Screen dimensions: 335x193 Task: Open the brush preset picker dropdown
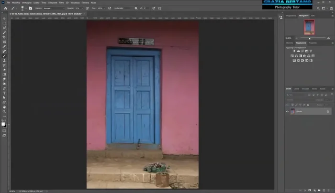(x=23, y=8)
